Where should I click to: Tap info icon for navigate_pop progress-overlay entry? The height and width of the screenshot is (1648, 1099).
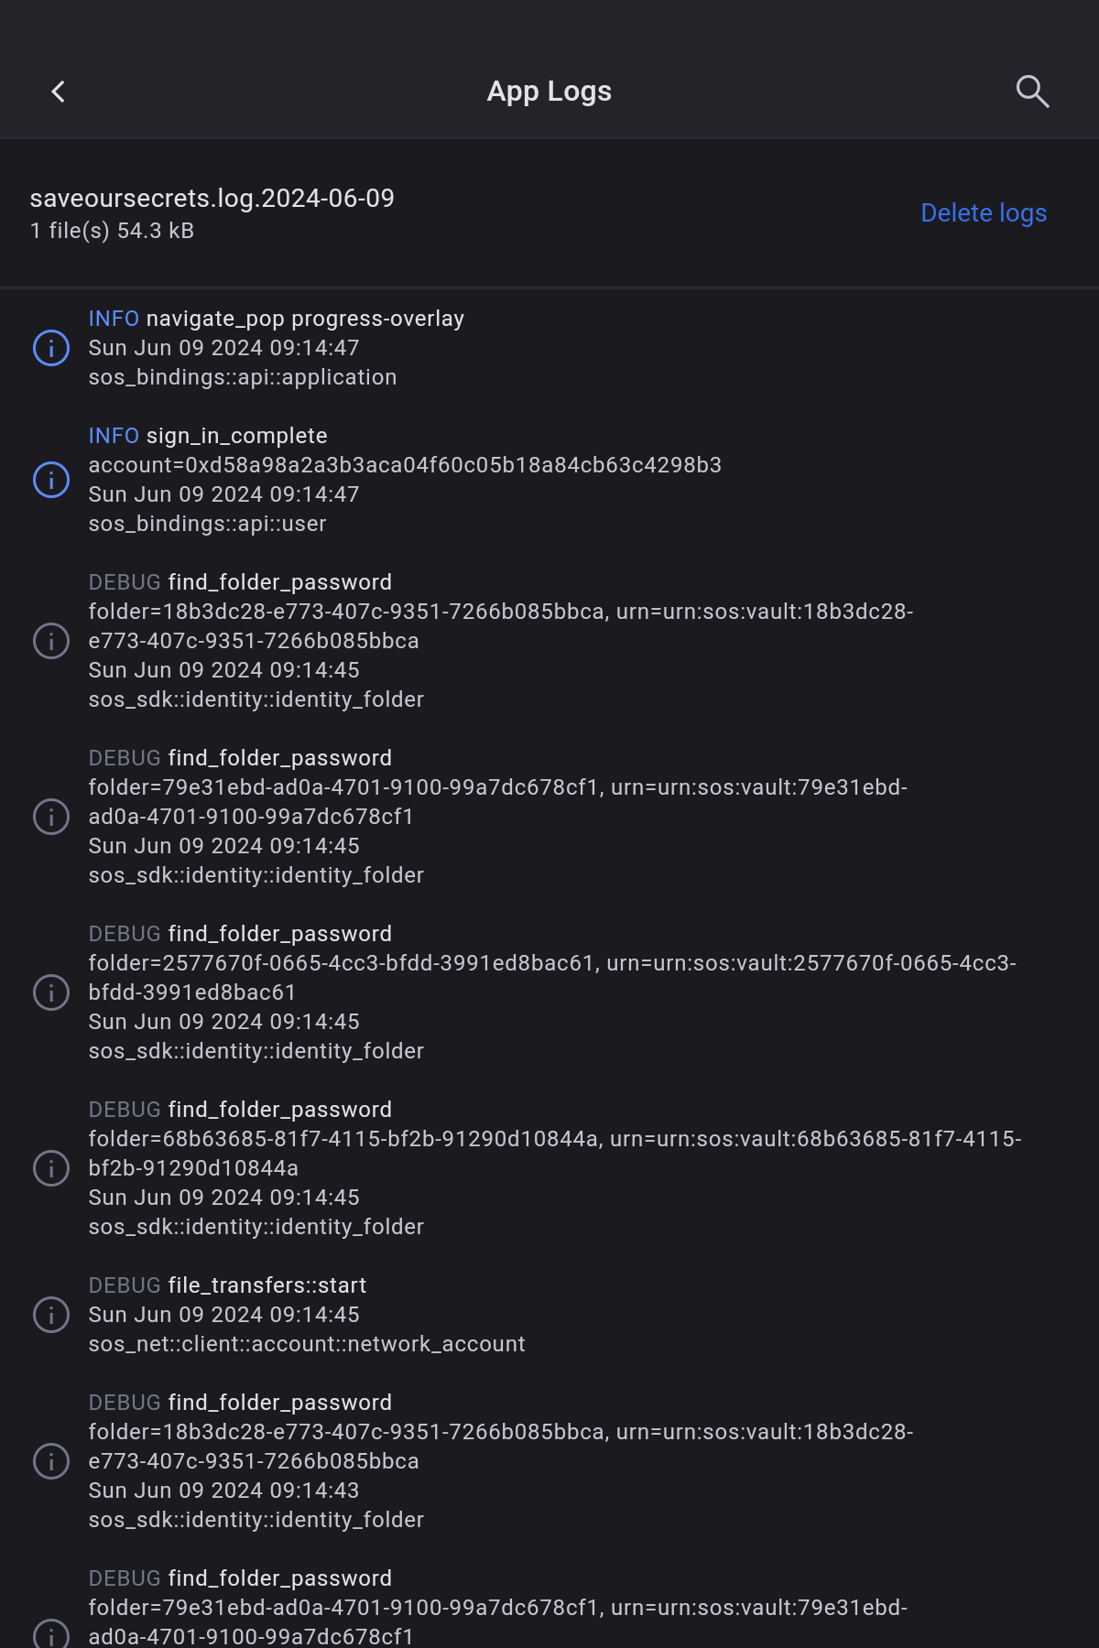(51, 348)
